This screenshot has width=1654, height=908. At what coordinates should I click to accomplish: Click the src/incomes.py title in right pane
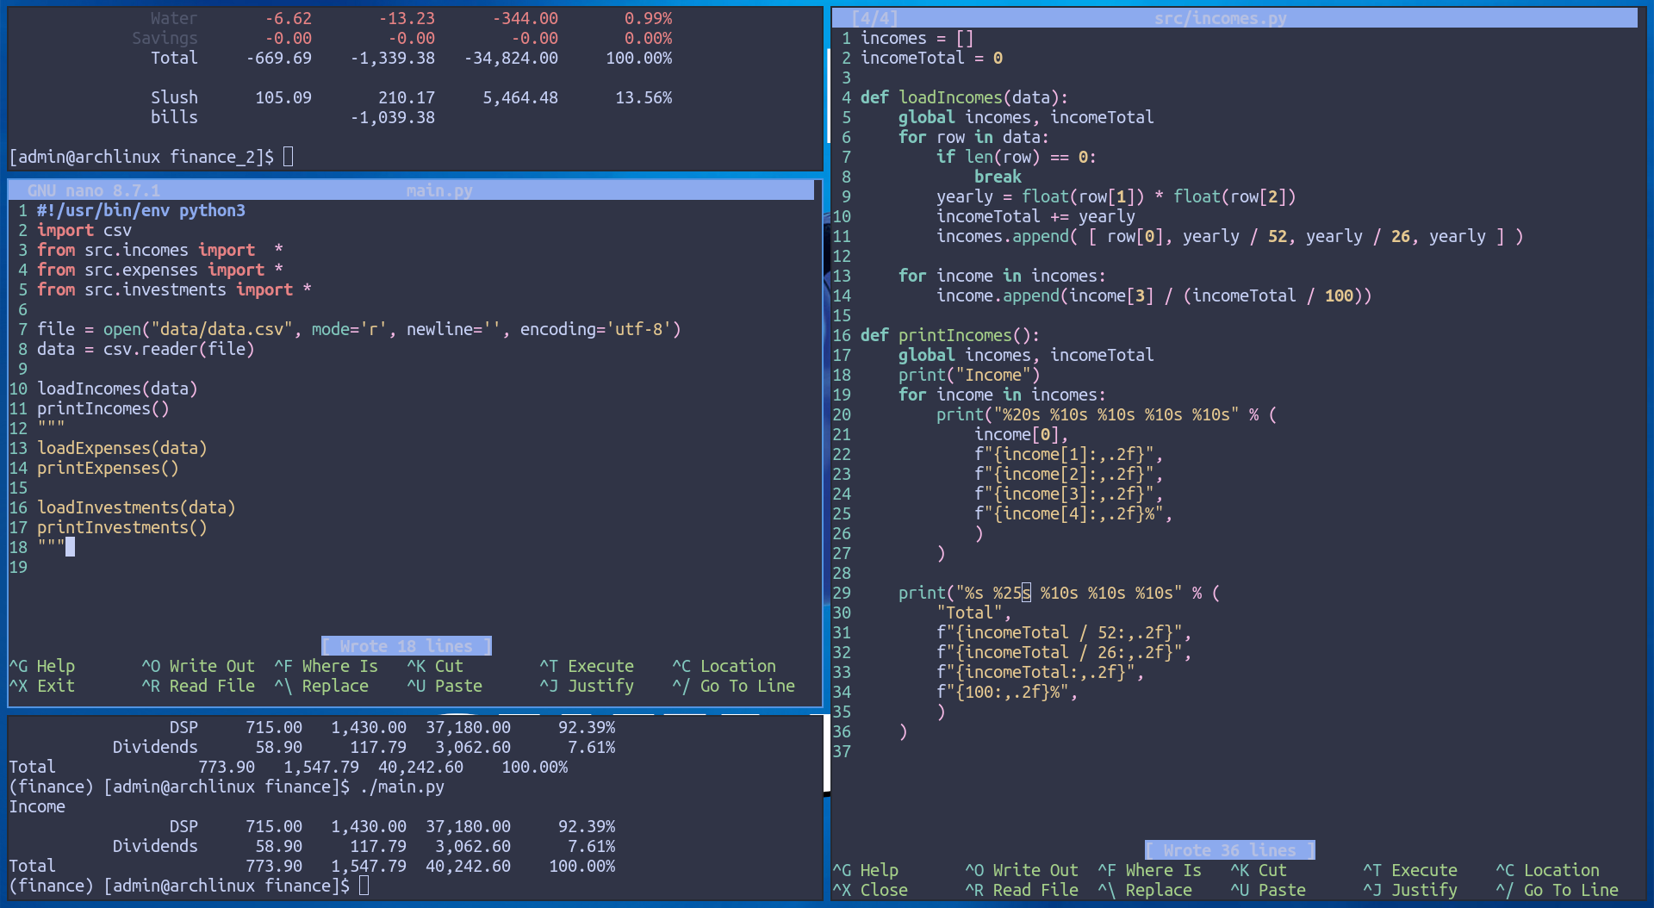click(1221, 18)
